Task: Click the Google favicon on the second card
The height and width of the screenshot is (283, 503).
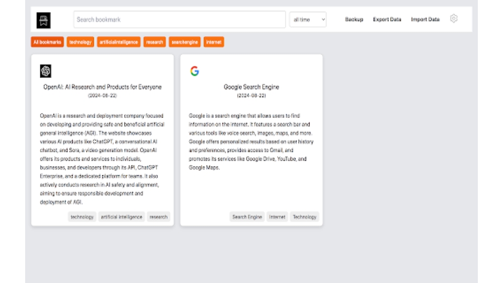Action: point(194,71)
